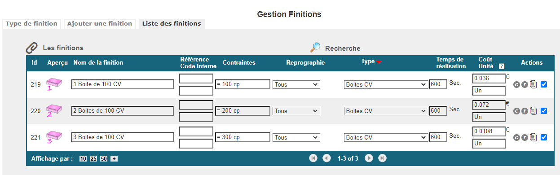Viewport: 560px width, 175px height.
Task: Go to the next page arrow
Action: (x=369, y=158)
